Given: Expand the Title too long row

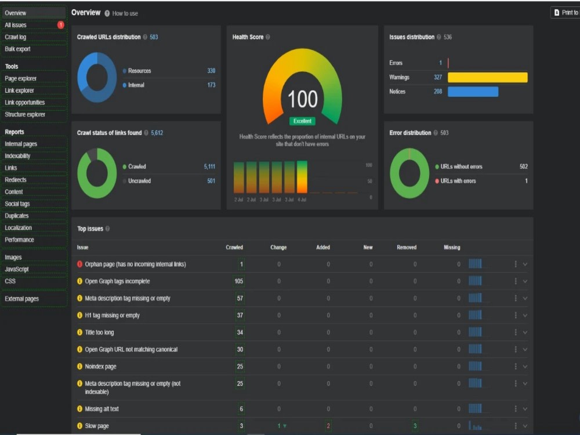Looking at the screenshot, I should [525, 332].
